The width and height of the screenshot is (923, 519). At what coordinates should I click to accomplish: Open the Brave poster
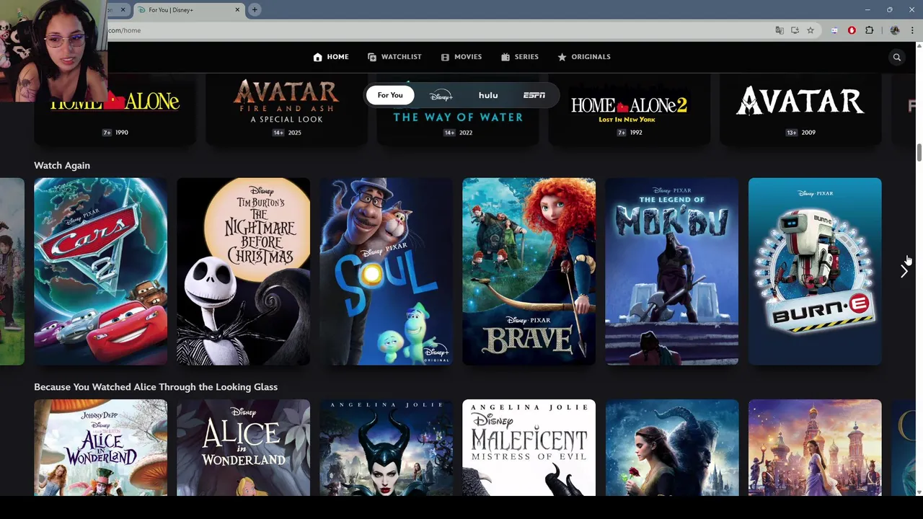529,271
